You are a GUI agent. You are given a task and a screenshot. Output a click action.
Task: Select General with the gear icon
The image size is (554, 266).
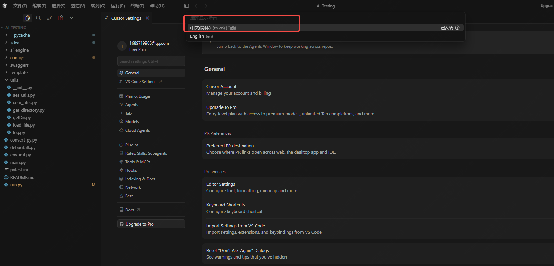(x=151, y=73)
